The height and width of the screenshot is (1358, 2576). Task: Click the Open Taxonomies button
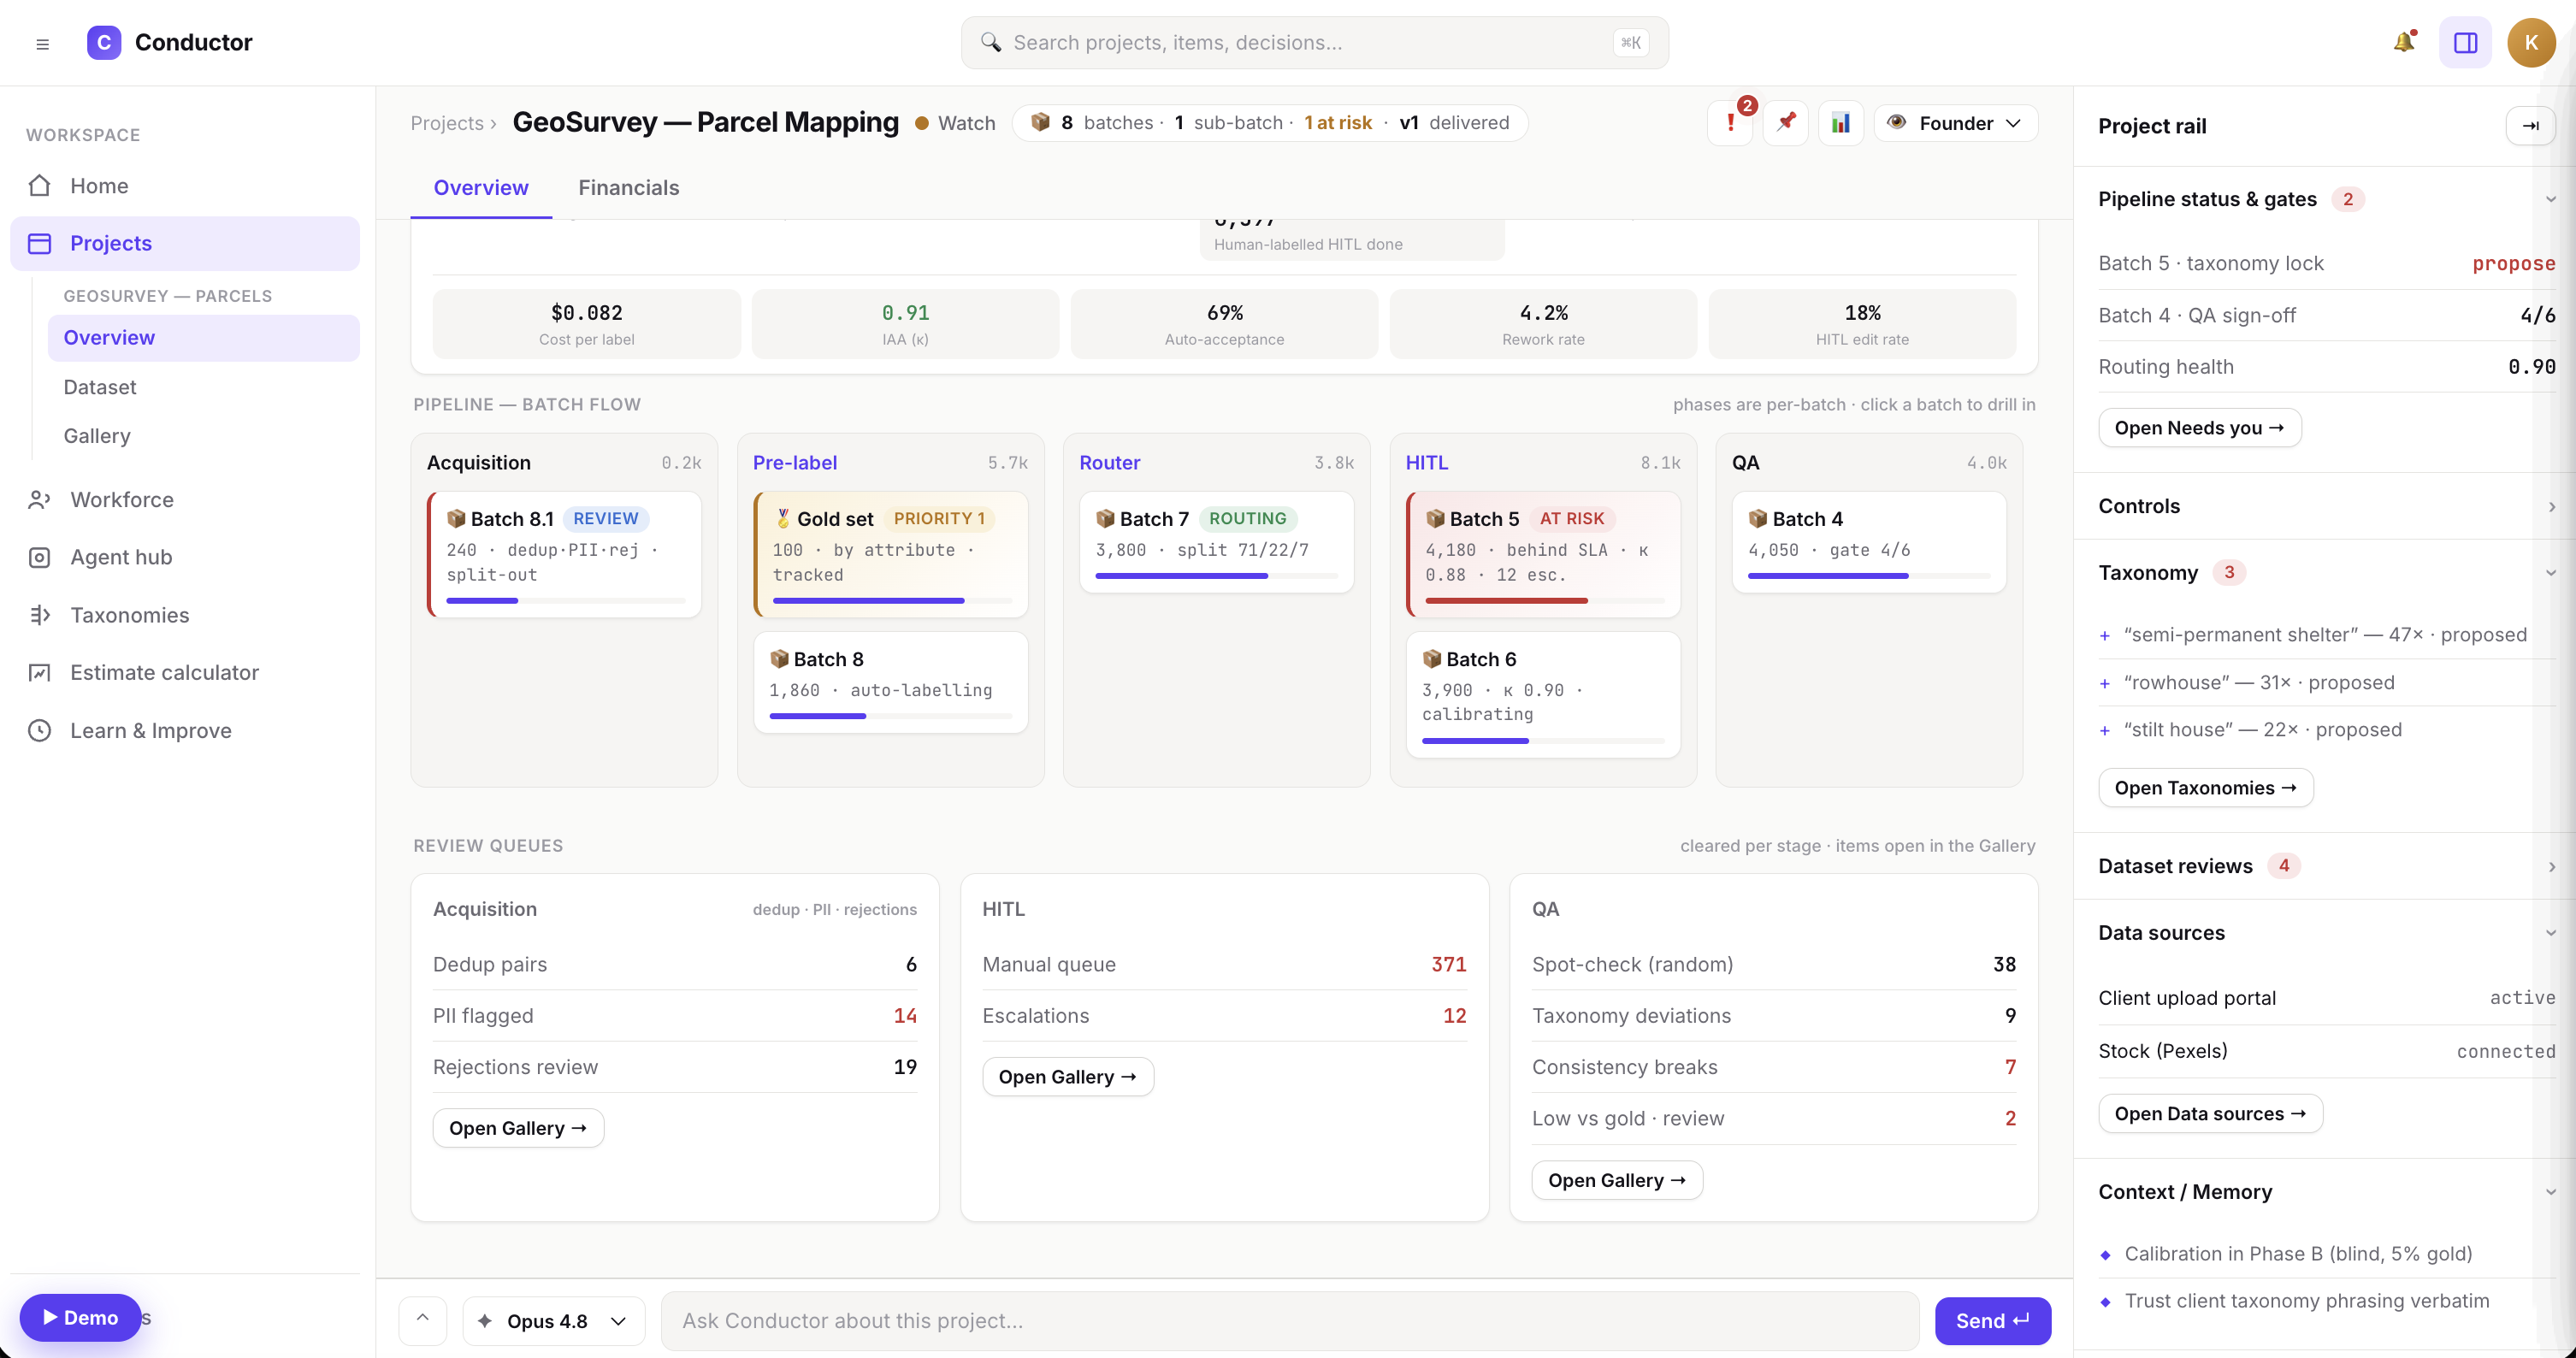click(2205, 788)
